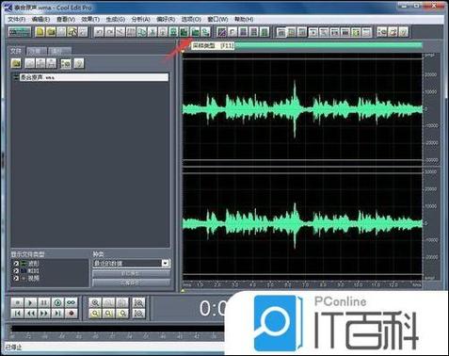This screenshot has height=356, width=449.
Task: Switch to multitrack view with the first toolbar button
Action: tap(20, 32)
